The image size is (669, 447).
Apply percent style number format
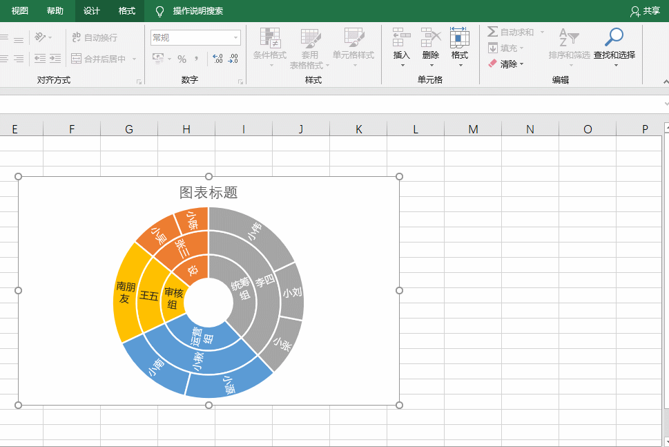pos(182,59)
